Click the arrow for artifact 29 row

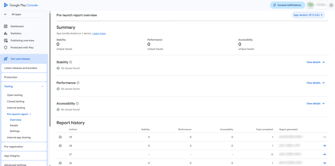point(324,137)
